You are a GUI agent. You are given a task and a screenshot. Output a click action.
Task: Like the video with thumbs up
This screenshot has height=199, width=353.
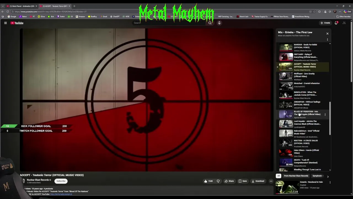click(208, 181)
